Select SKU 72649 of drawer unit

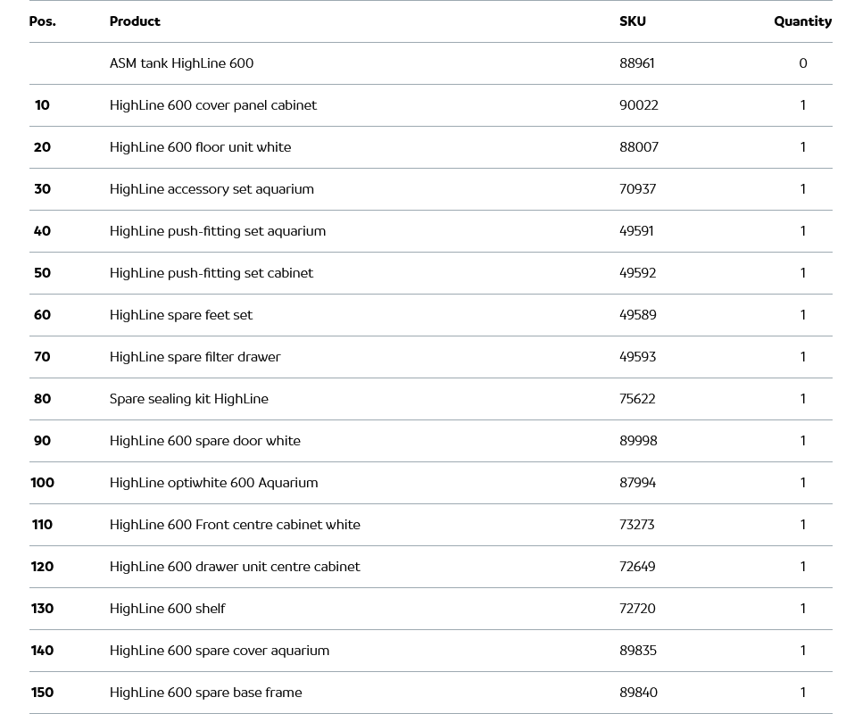pos(637,567)
